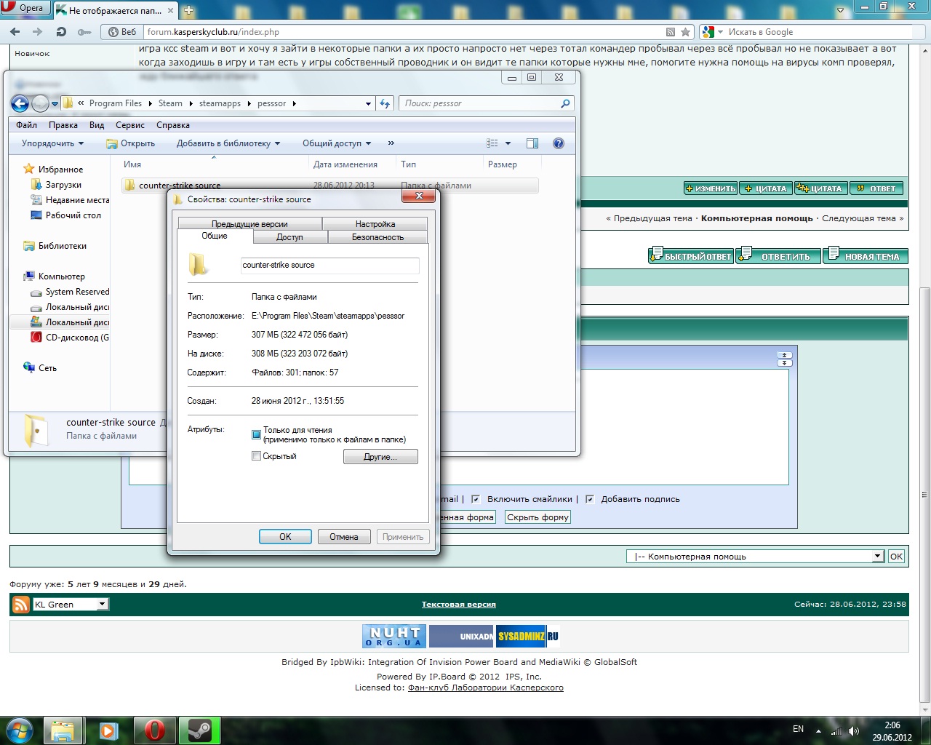Viewport: 931px width, 745px height.
Task: Expand the 'Общий доступ' dropdown
Action: [x=337, y=143]
